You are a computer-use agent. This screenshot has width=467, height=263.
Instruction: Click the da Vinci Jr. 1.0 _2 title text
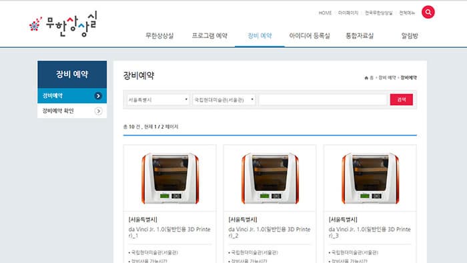pos(270,232)
